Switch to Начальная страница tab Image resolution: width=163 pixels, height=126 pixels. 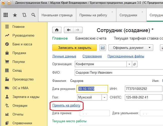coord(57,15)
